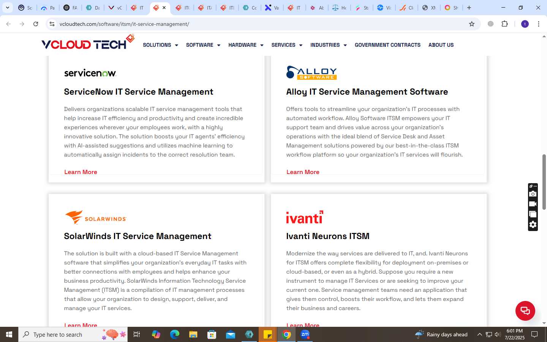Viewport: 547px width, 342px height.
Task: Switch to the 'Pa' browser tab
Action: (48, 8)
